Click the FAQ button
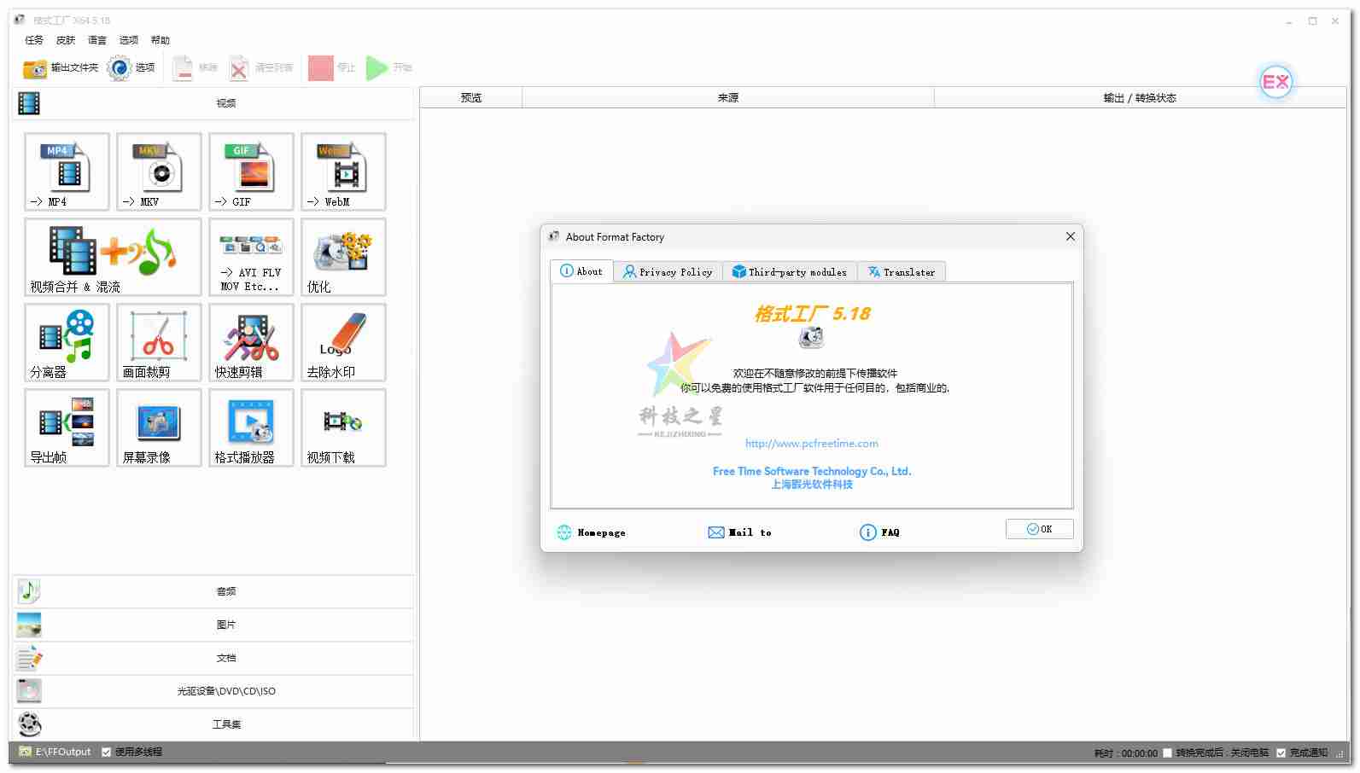The width and height of the screenshot is (1360, 773). [x=879, y=532]
